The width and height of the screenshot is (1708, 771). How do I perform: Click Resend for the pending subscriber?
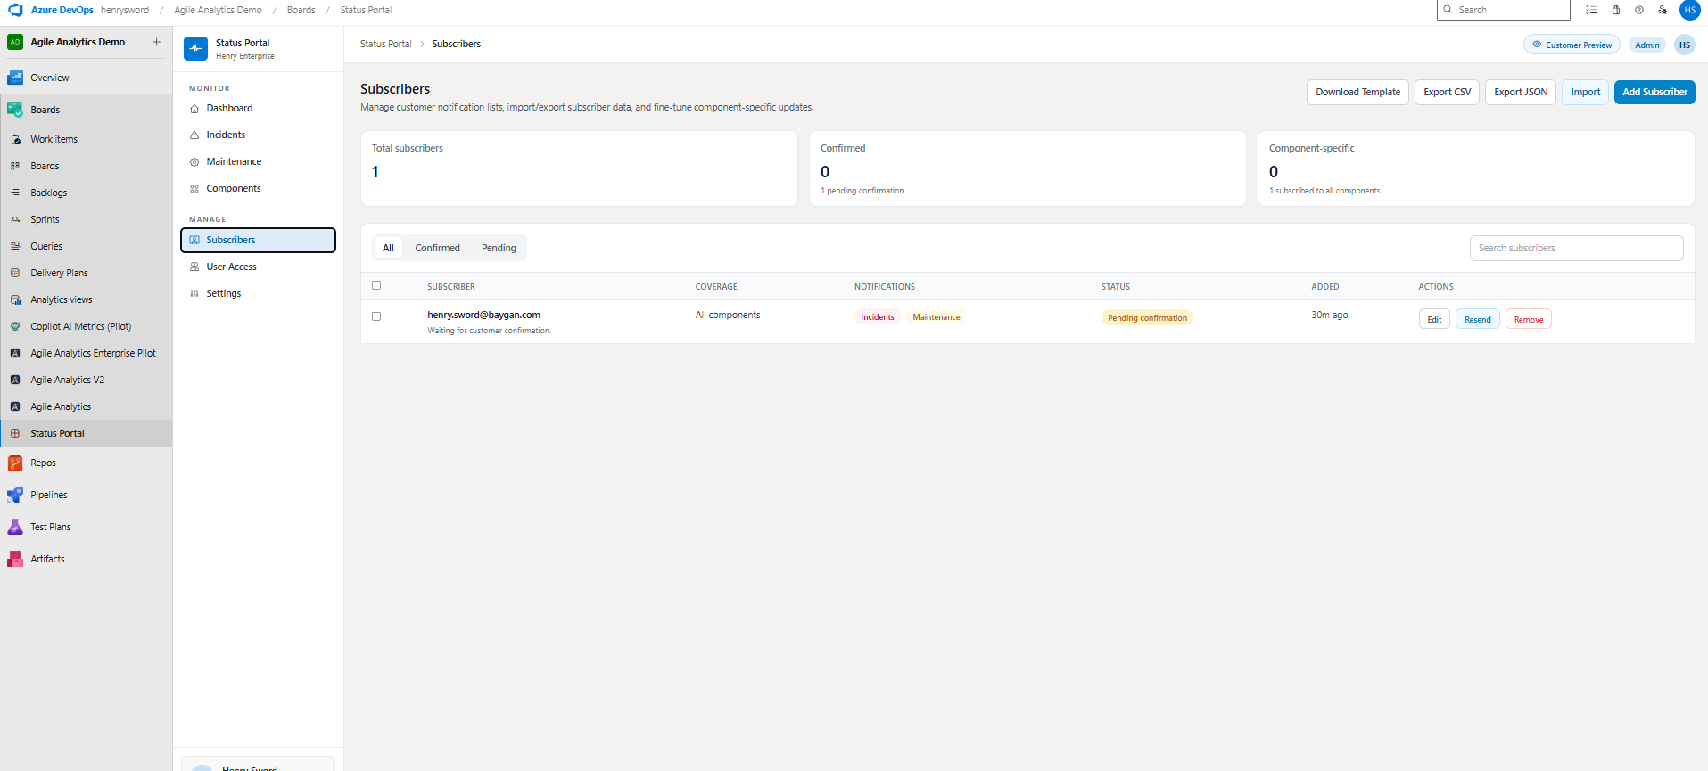pos(1477,319)
